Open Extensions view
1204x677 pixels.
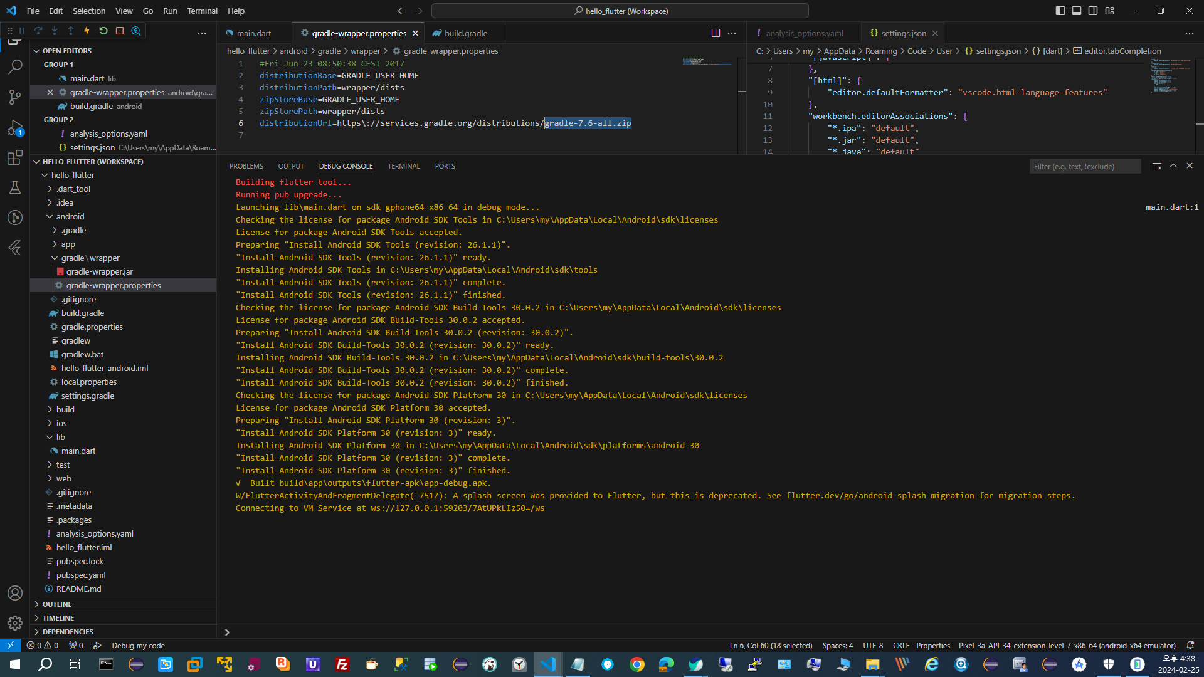(15, 157)
